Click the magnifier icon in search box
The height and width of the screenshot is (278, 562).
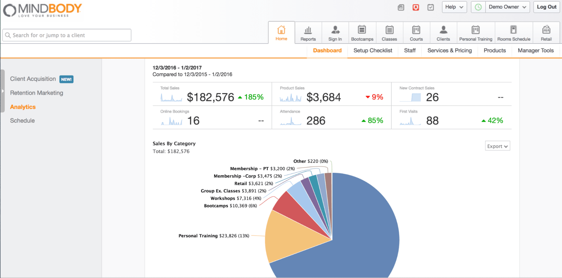pos(8,35)
